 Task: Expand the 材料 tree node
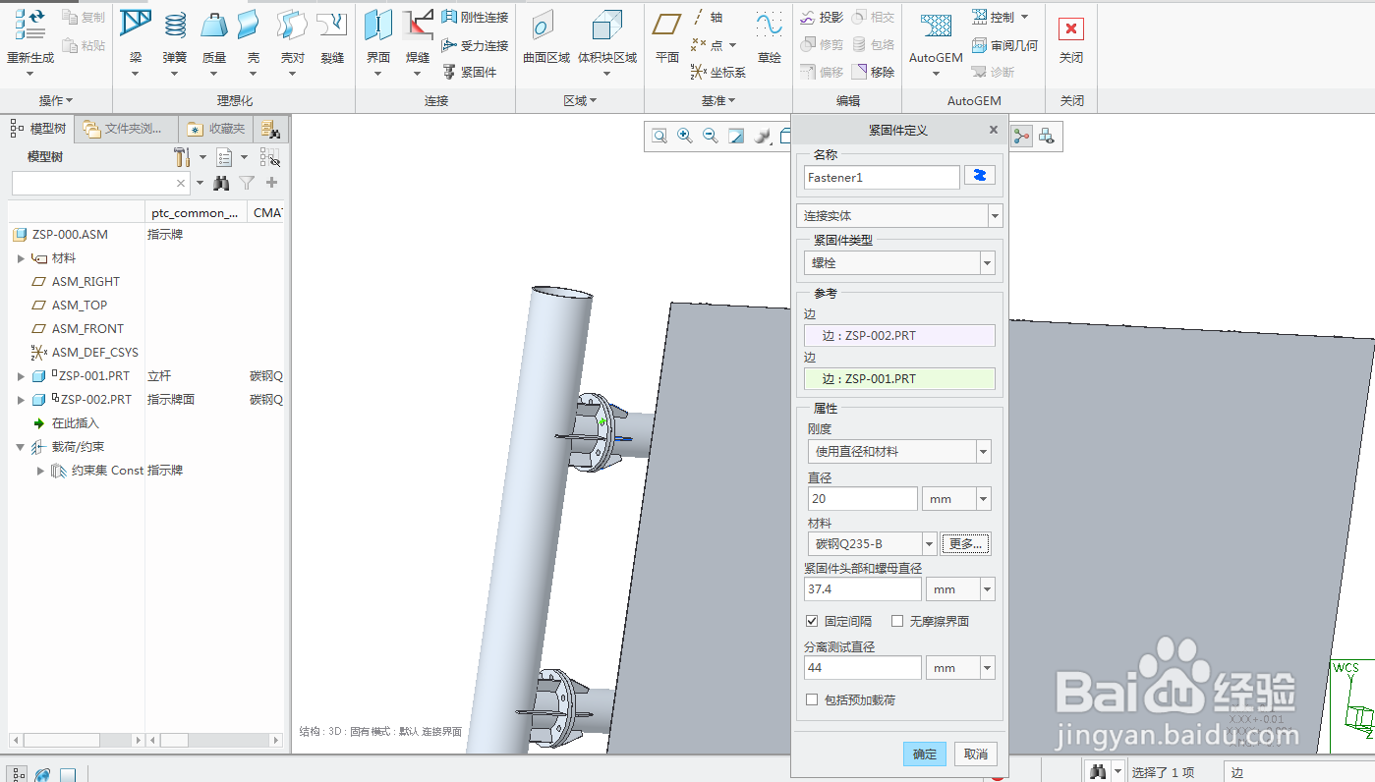coord(22,258)
